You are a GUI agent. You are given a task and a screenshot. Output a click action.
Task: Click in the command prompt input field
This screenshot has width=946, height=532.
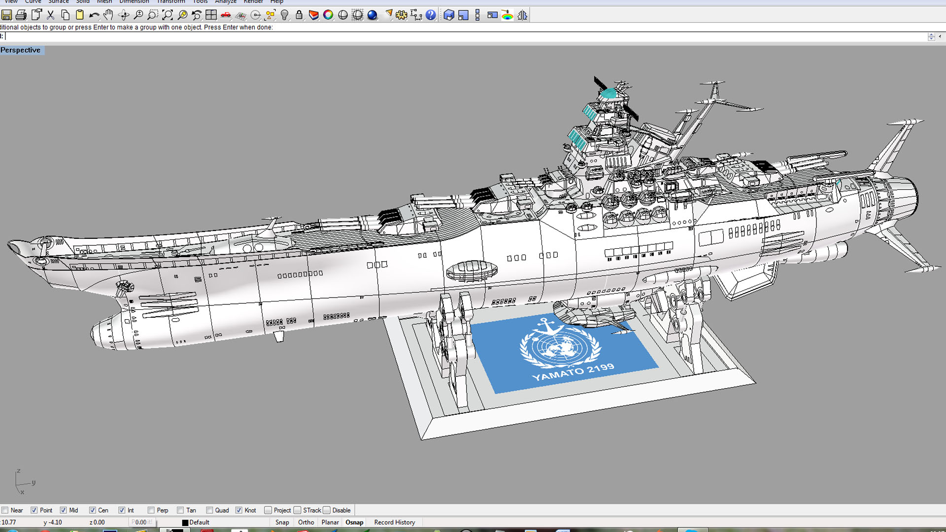[466, 36]
